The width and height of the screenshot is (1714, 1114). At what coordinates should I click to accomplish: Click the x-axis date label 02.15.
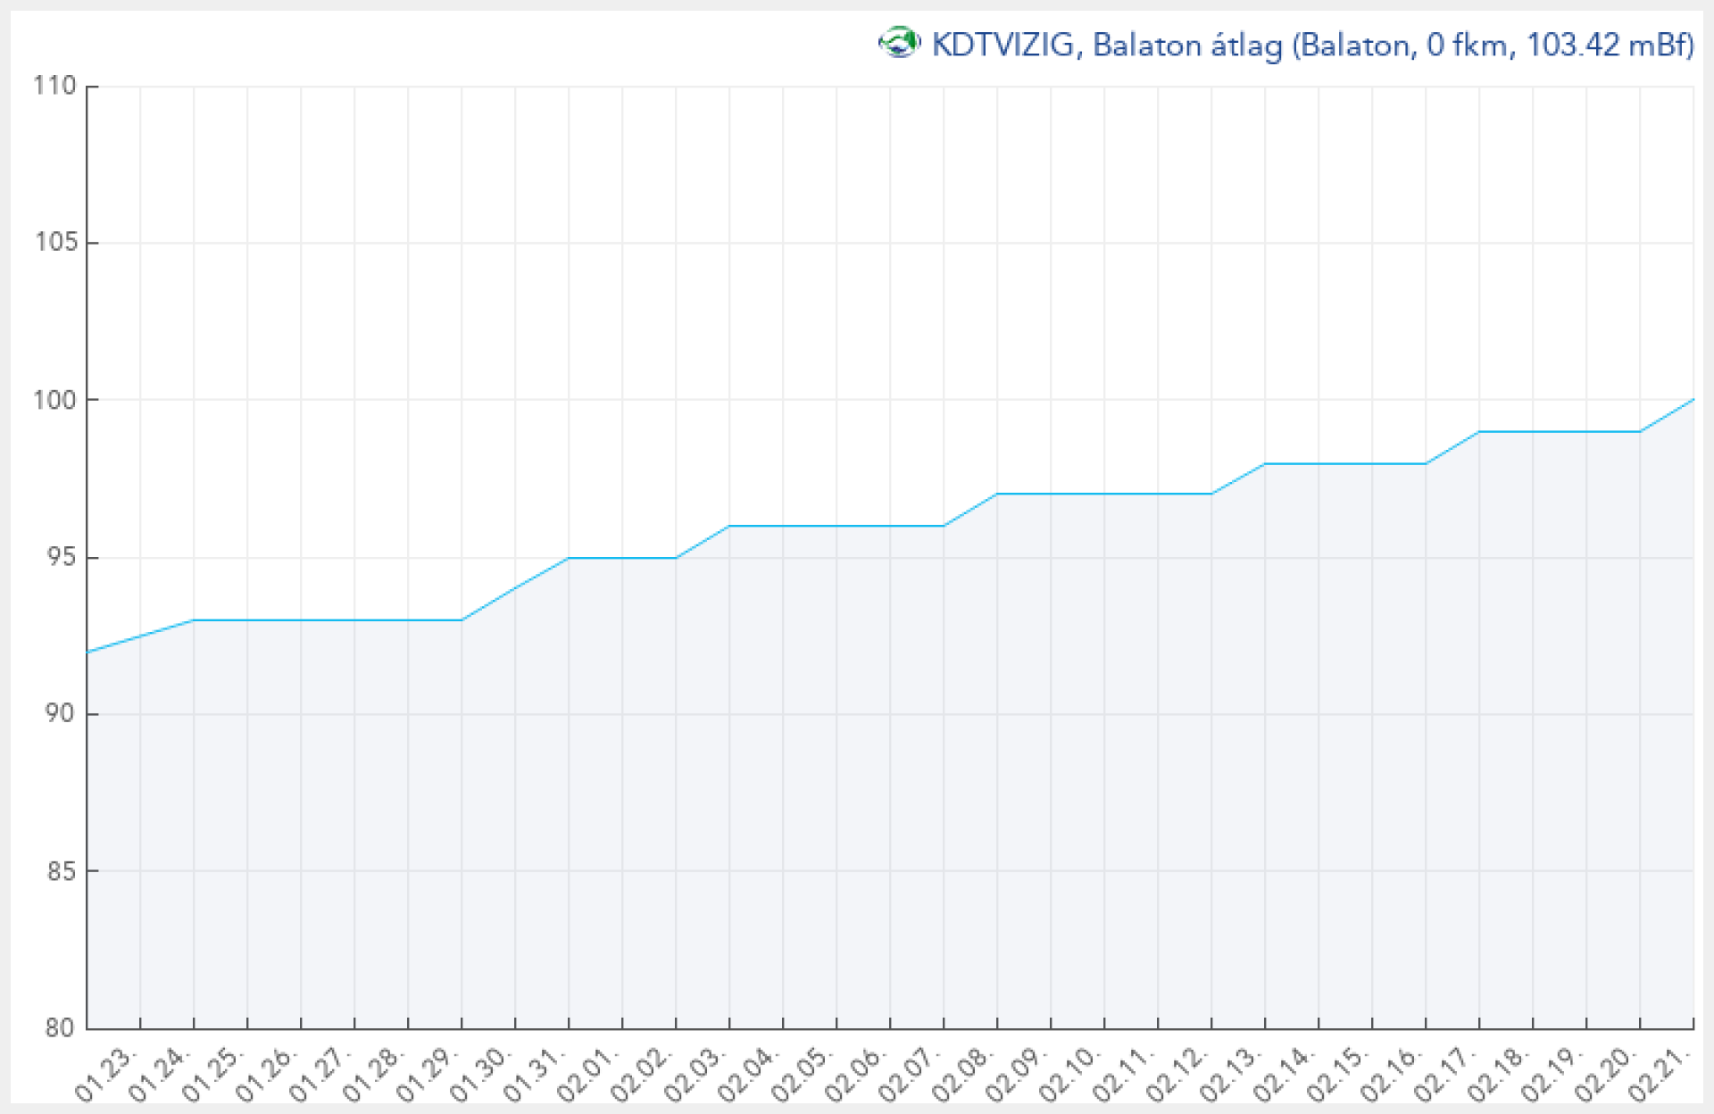(x=1337, y=1075)
